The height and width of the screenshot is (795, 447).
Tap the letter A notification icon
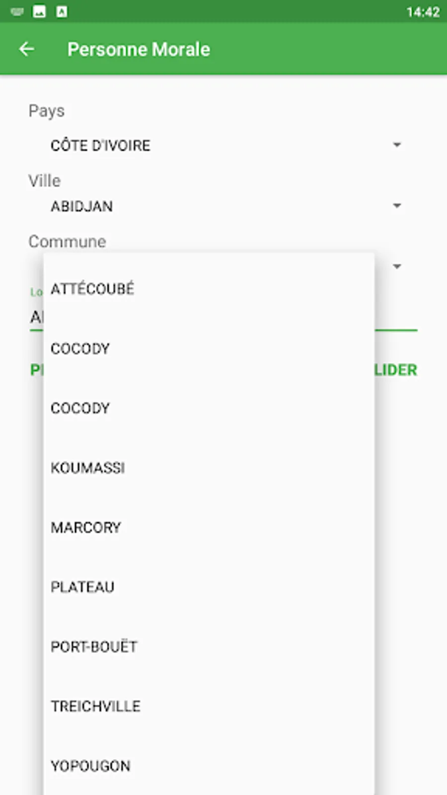[x=62, y=12]
